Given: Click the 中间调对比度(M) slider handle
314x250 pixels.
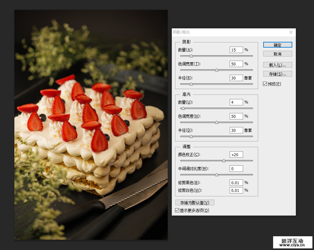Looking at the screenshot, I should coord(217,175).
